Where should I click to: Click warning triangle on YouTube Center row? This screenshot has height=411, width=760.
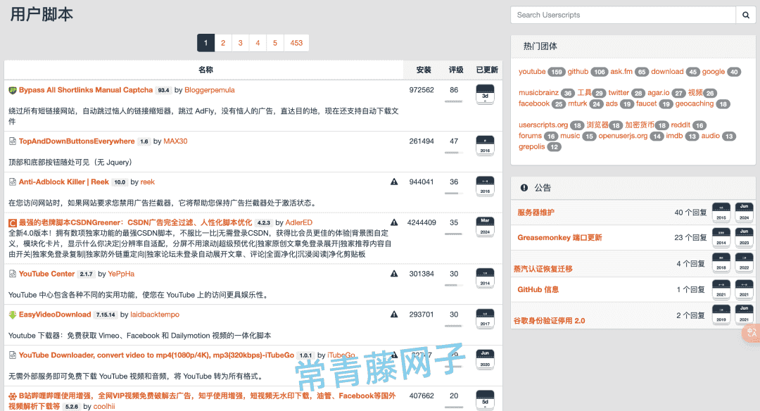coord(394,274)
